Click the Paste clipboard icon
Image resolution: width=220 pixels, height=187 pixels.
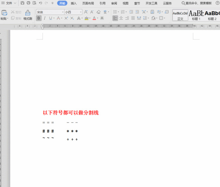click(4, 13)
